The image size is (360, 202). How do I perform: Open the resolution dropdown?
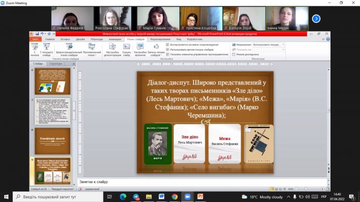(269, 45)
